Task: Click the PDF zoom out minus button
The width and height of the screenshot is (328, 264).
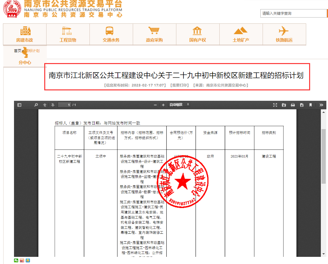Action: point(155,105)
